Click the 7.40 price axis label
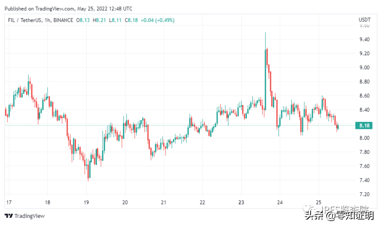Screen dimensions: 381x227 tap(364, 180)
